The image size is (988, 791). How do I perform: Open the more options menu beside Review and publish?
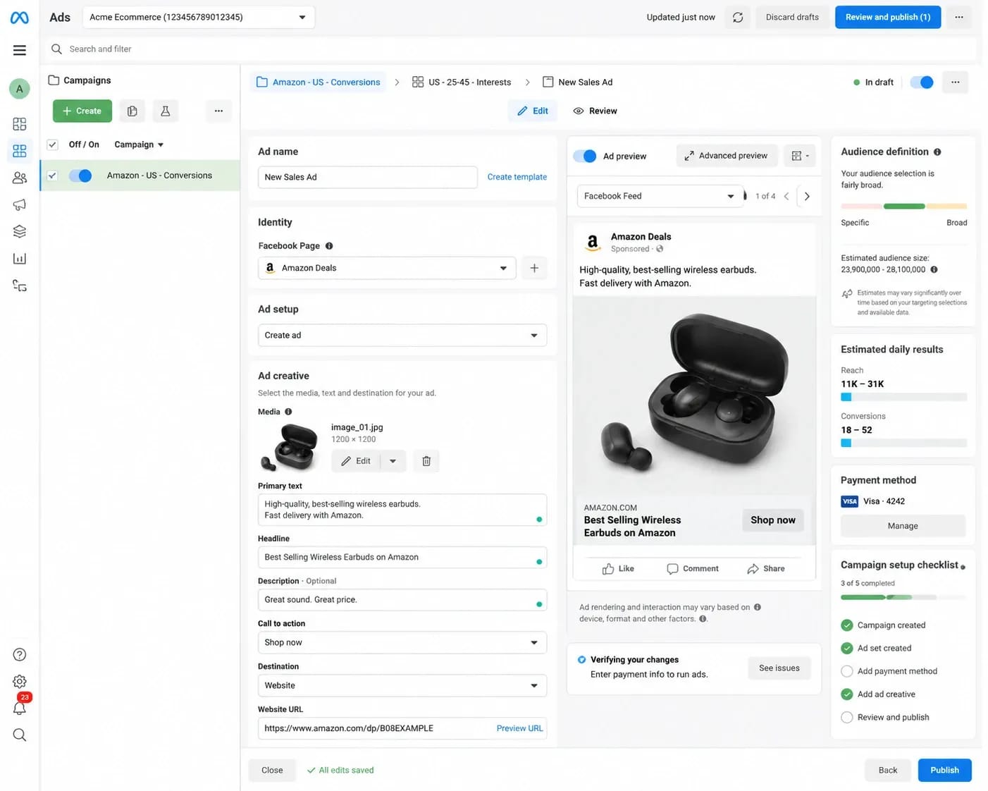pyautogui.click(x=959, y=17)
